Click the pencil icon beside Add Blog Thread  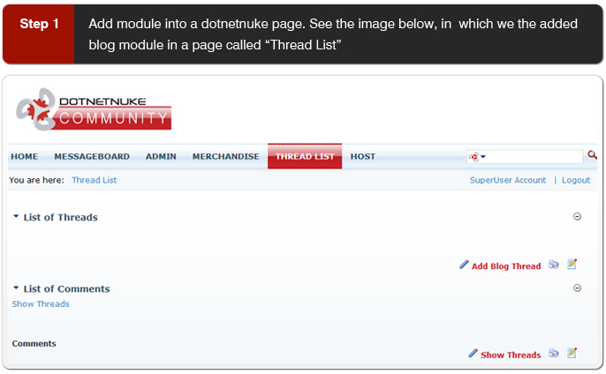(464, 265)
